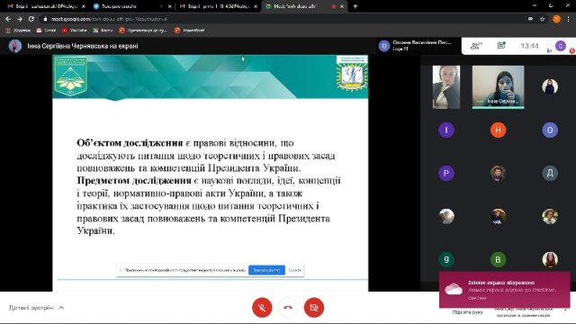Viewport: 576px width, 324px height.
Task: Click the OneDrive screenshot saved notification
Action: click(505, 290)
